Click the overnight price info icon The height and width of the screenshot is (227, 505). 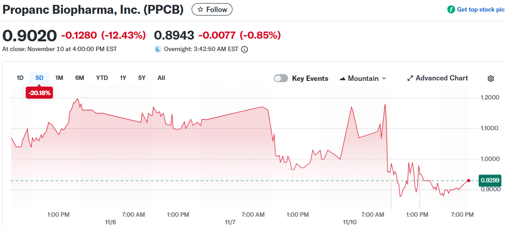244,49
